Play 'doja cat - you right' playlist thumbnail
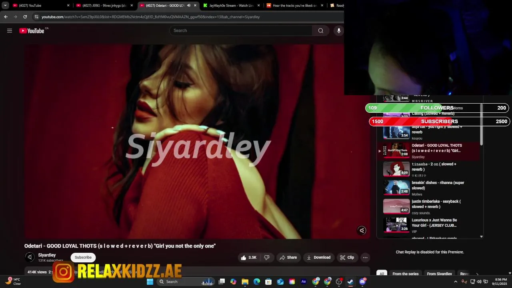 click(x=396, y=132)
